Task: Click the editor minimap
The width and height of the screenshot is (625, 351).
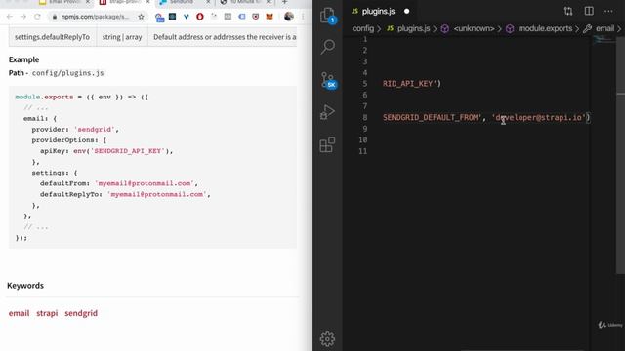Action: (603, 40)
